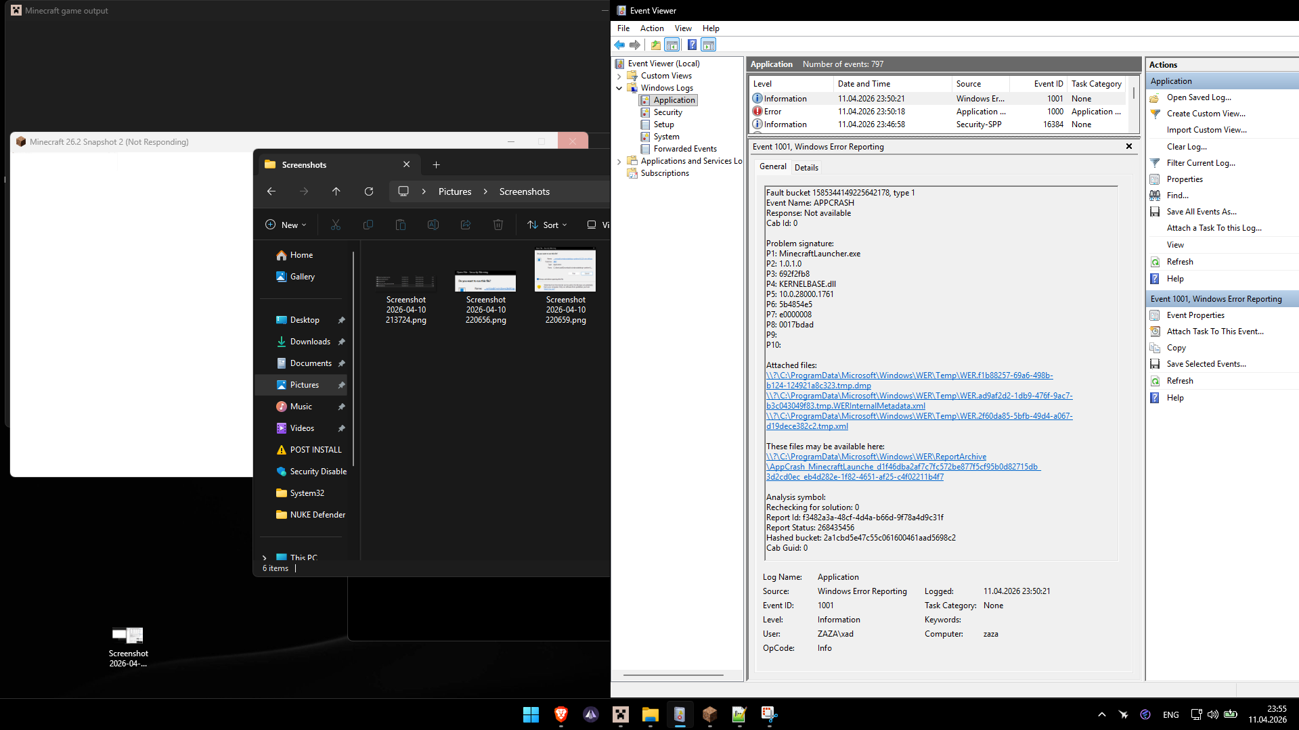Expand the Custom Views tree node
This screenshot has width=1299, height=730.
tap(619, 76)
